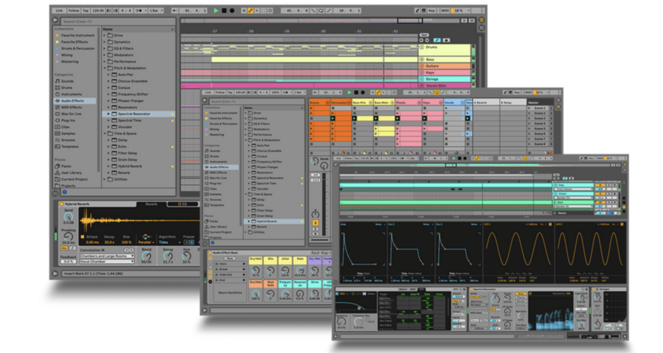This screenshot has width=663, height=353.
Task: Toggle the Hybrid Reverb device activator
Action: [x=61, y=204]
